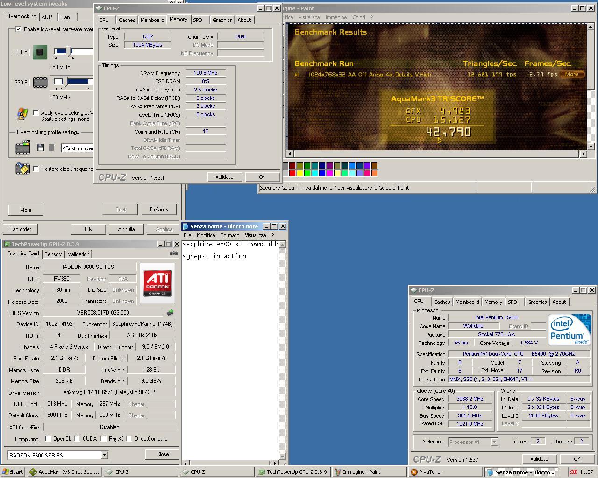Click the DRAM Frequency value 190.8 MHz
This screenshot has width=598, height=478.
click(206, 73)
